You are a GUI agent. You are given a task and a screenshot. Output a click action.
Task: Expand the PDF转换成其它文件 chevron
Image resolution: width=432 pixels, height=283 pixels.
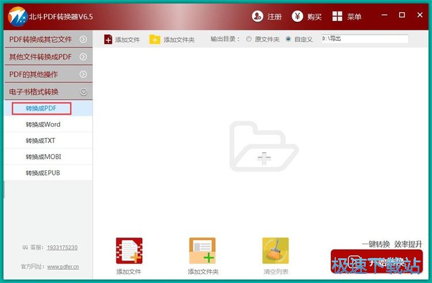tap(83, 39)
